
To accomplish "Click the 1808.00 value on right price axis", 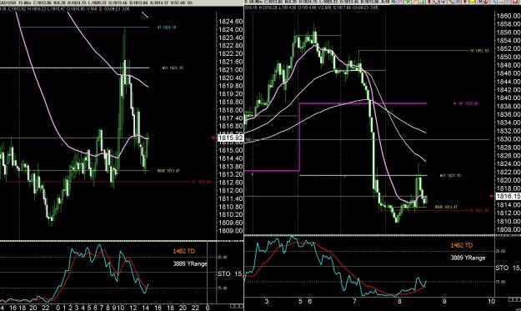I will [508, 229].
